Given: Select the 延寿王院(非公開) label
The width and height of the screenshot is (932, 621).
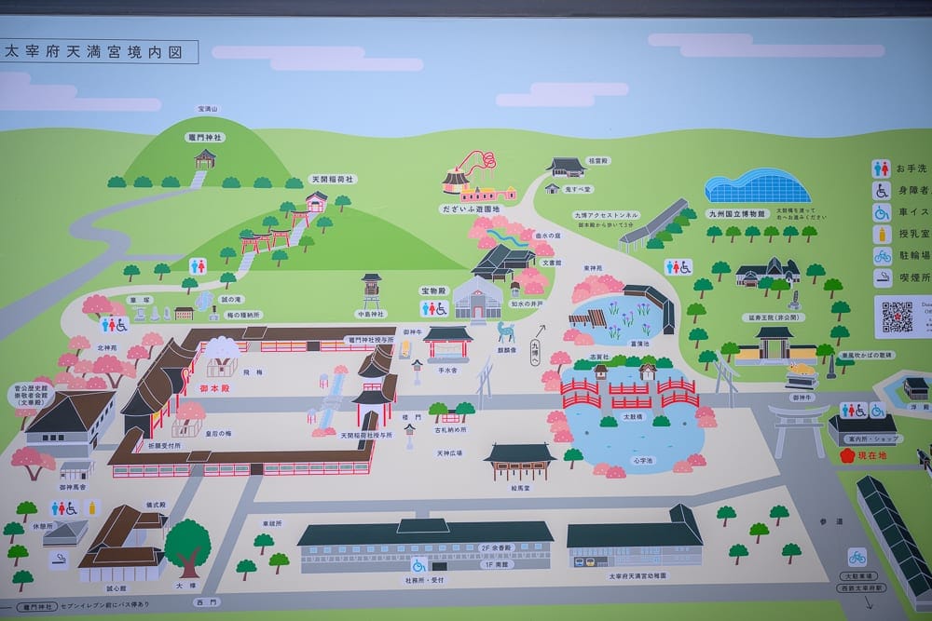Looking at the screenshot, I should point(773,317).
